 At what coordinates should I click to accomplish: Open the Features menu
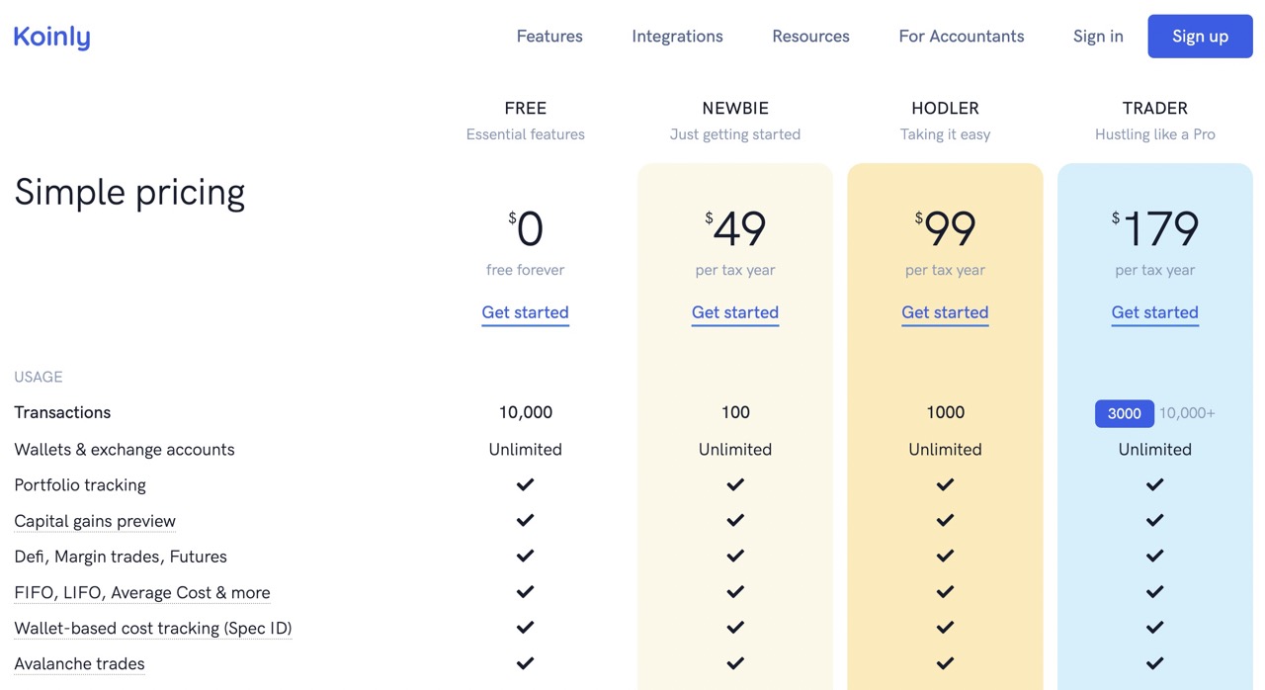548,36
